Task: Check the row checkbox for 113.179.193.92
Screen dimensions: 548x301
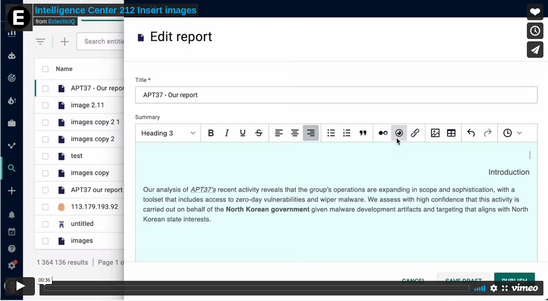Action: (x=45, y=206)
